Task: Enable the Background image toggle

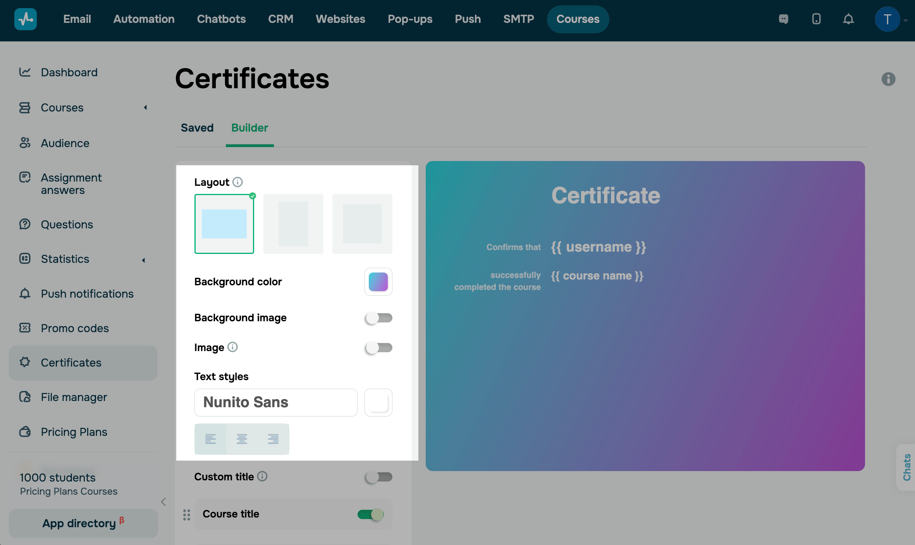Action: pos(378,318)
